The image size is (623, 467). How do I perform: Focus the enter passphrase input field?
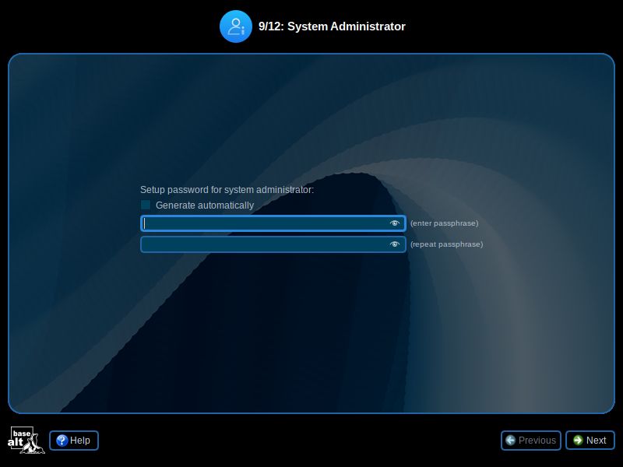(x=273, y=223)
